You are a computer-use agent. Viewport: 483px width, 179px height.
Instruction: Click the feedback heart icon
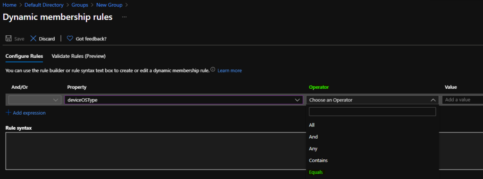coord(70,39)
